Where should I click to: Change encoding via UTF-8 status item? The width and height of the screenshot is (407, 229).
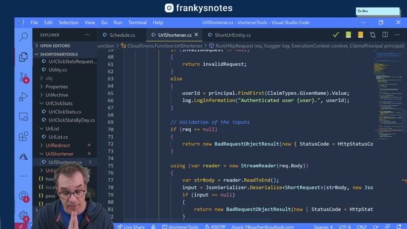(345, 226)
